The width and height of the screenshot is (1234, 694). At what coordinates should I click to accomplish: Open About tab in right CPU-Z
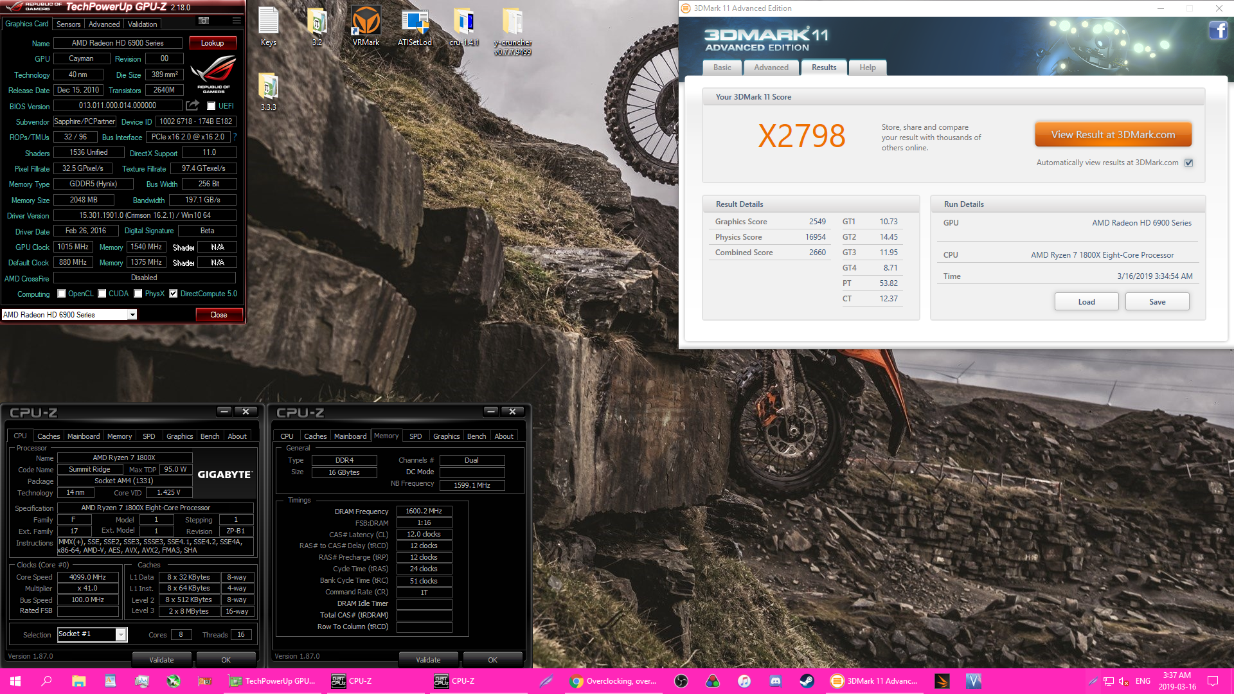tap(504, 436)
